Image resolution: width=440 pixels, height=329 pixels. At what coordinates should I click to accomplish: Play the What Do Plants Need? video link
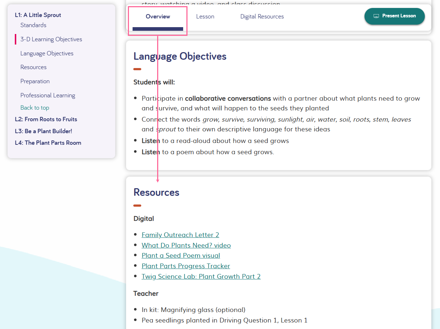pos(186,245)
